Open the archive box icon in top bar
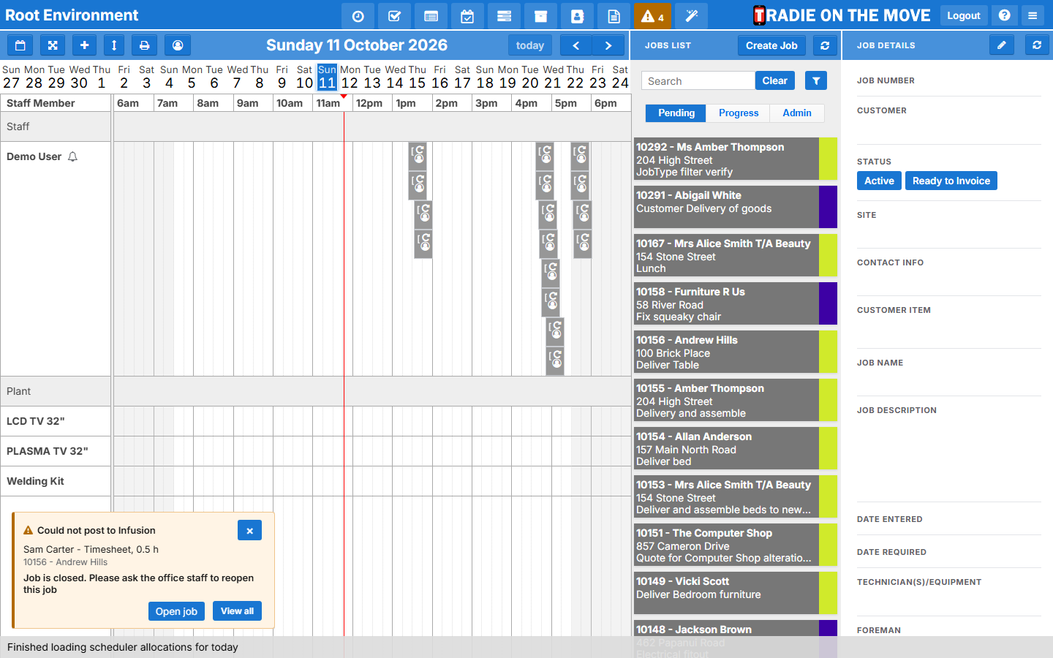 [x=540, y=15]
